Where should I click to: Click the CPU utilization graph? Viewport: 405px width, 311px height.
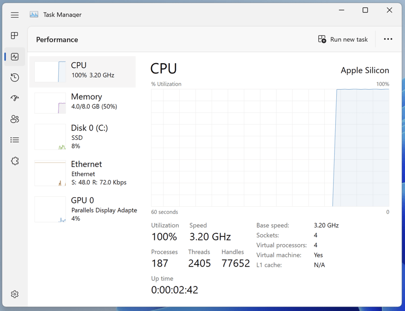tap(270, 148)
